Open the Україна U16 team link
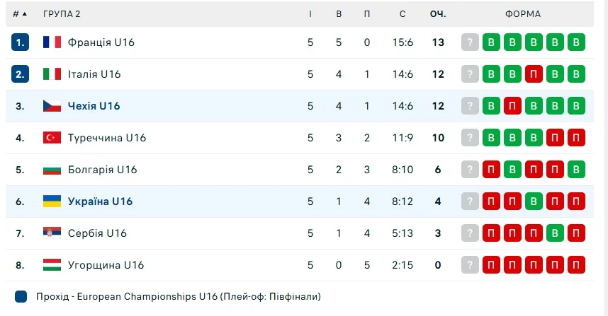The image size is (608, 316). tap(100, 201)
